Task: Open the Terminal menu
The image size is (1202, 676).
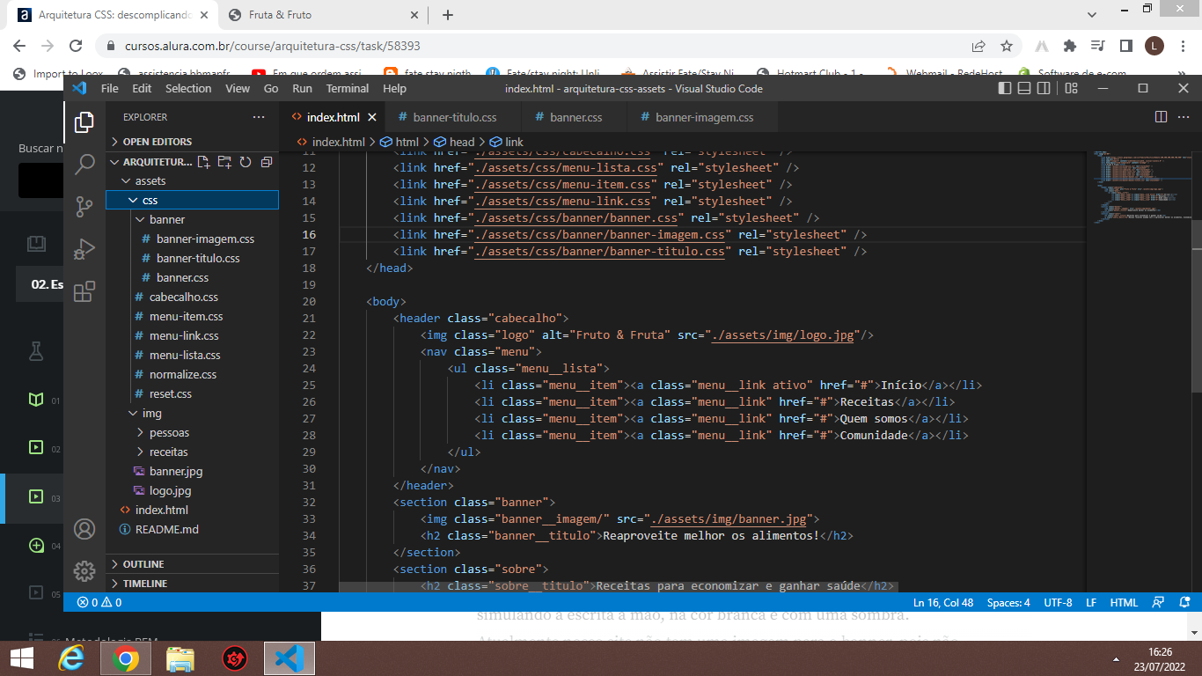Action: coord(348,88)
